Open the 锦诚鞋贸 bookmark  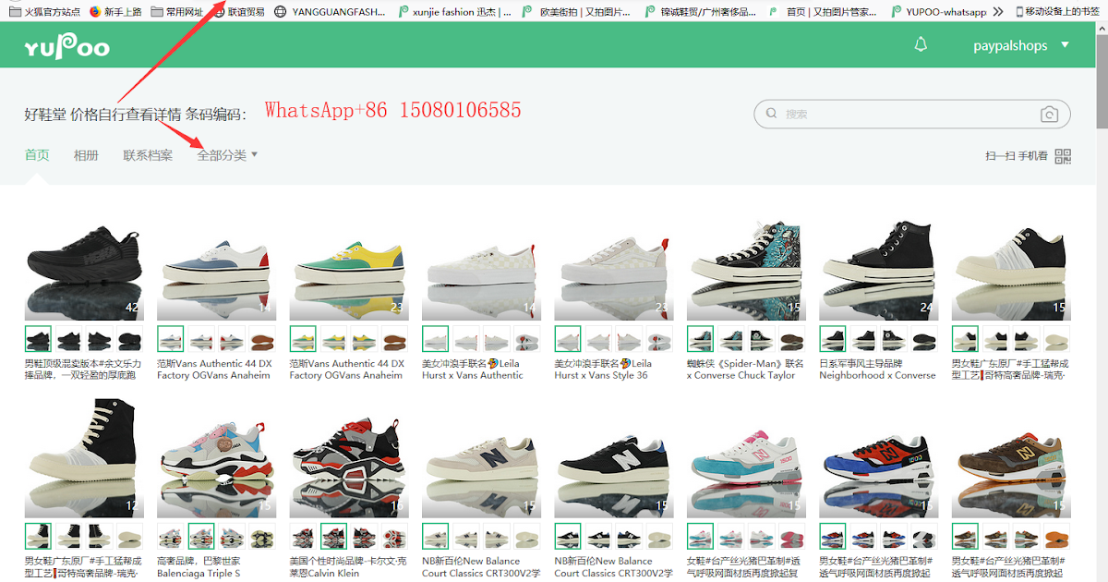(703, 12)
